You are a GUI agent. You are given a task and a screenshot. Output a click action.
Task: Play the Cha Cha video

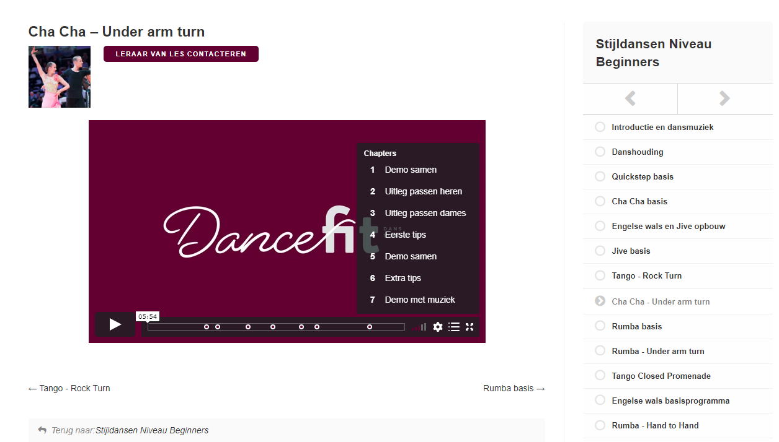point(115,324)
